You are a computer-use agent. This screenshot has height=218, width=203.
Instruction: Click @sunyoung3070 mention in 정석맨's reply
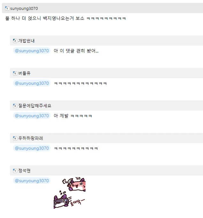pyautogui.click(x=32, y=181)
